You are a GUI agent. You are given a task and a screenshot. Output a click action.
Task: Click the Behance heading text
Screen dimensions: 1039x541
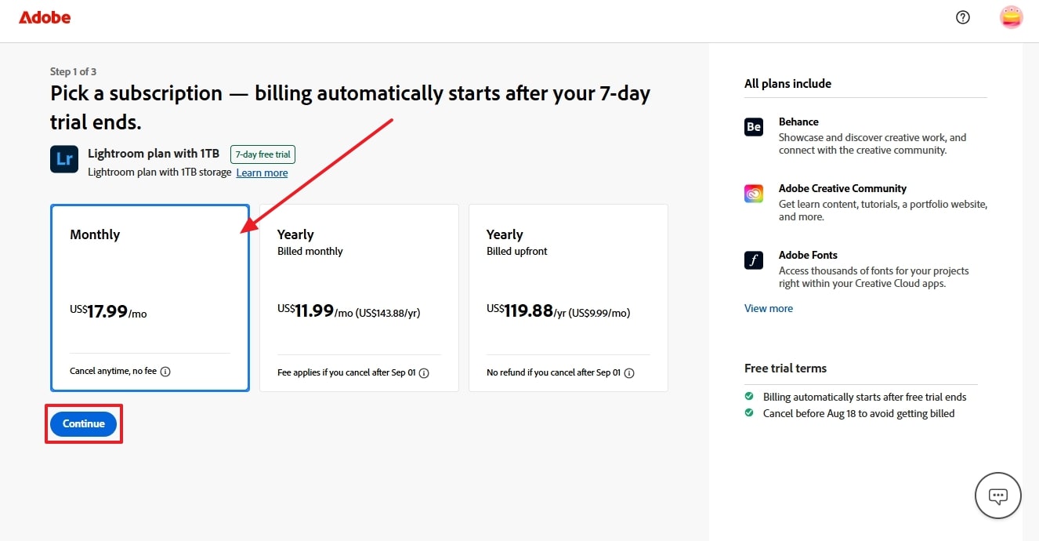(x=798, y=122)
